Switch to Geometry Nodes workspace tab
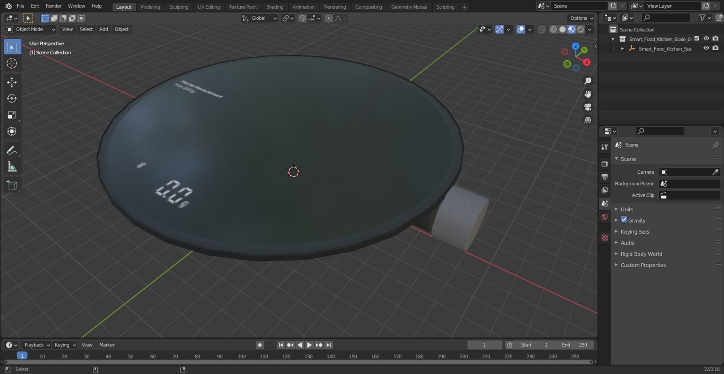The image size is (724, 374). click(x=409, y=7)
